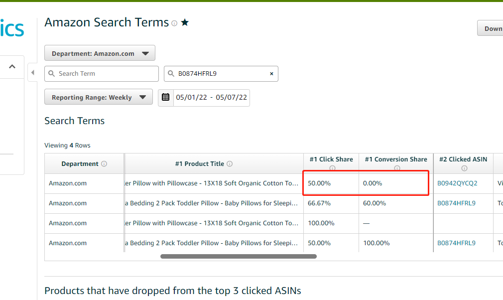Click the Department column header

pyautogui.click(x=84, y=163)
